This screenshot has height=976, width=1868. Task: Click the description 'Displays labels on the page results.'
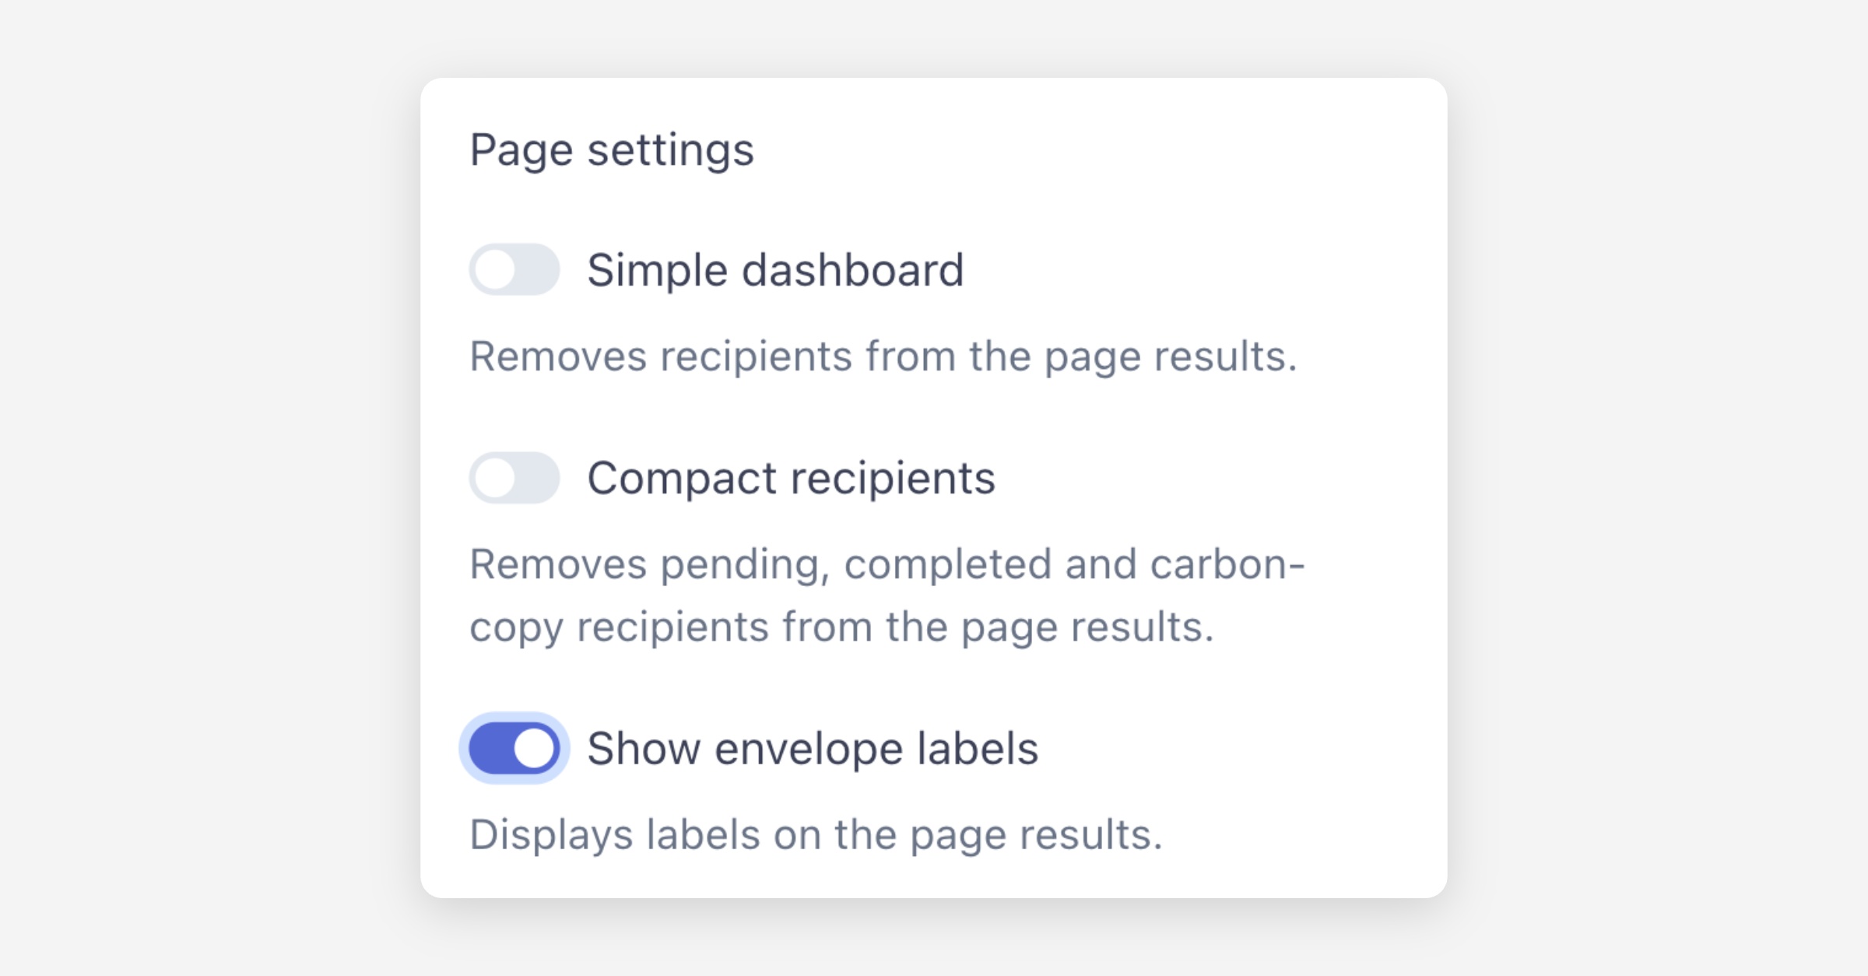point(816,834)
